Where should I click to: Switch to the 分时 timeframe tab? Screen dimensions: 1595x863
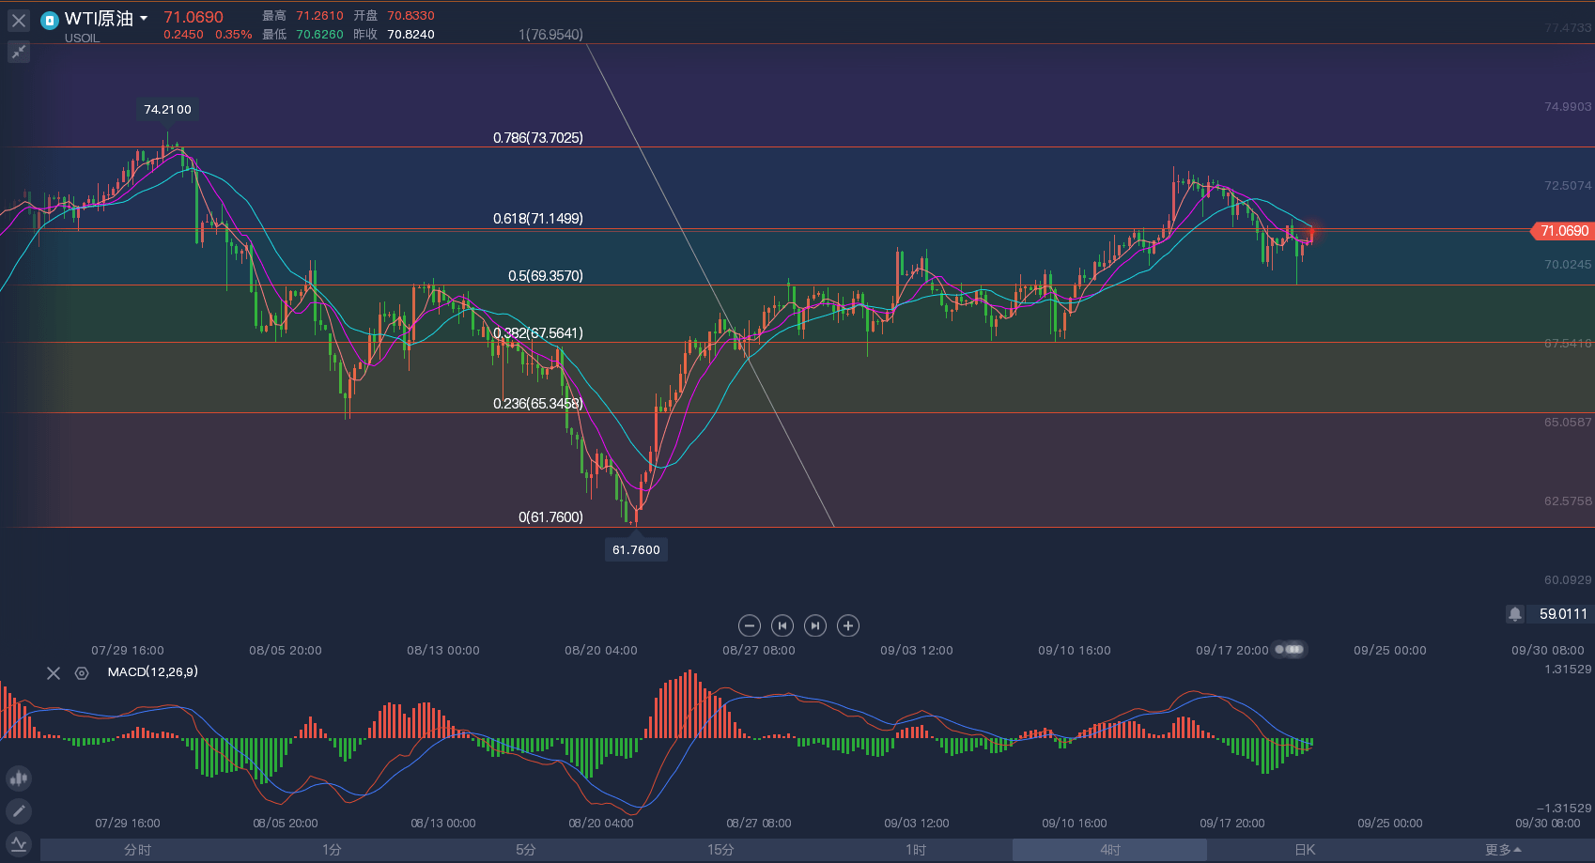click(137, 850)
